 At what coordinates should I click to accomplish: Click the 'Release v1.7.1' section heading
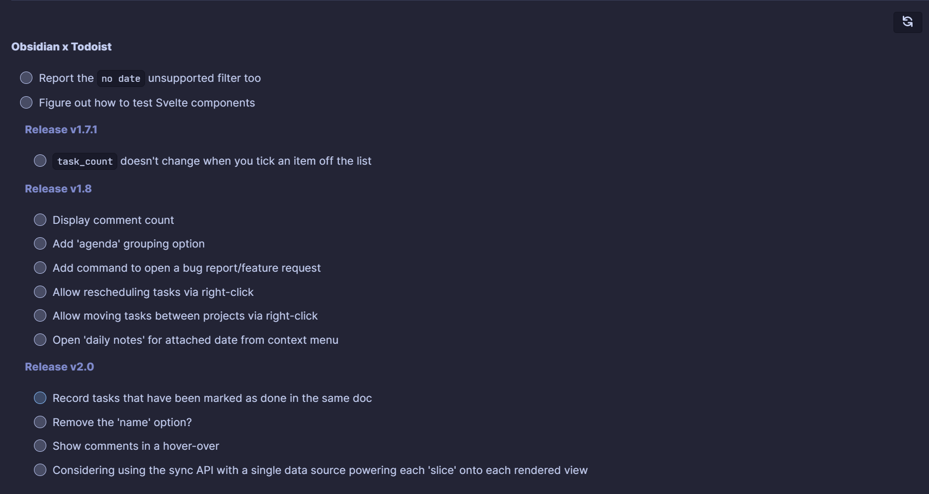61,130
